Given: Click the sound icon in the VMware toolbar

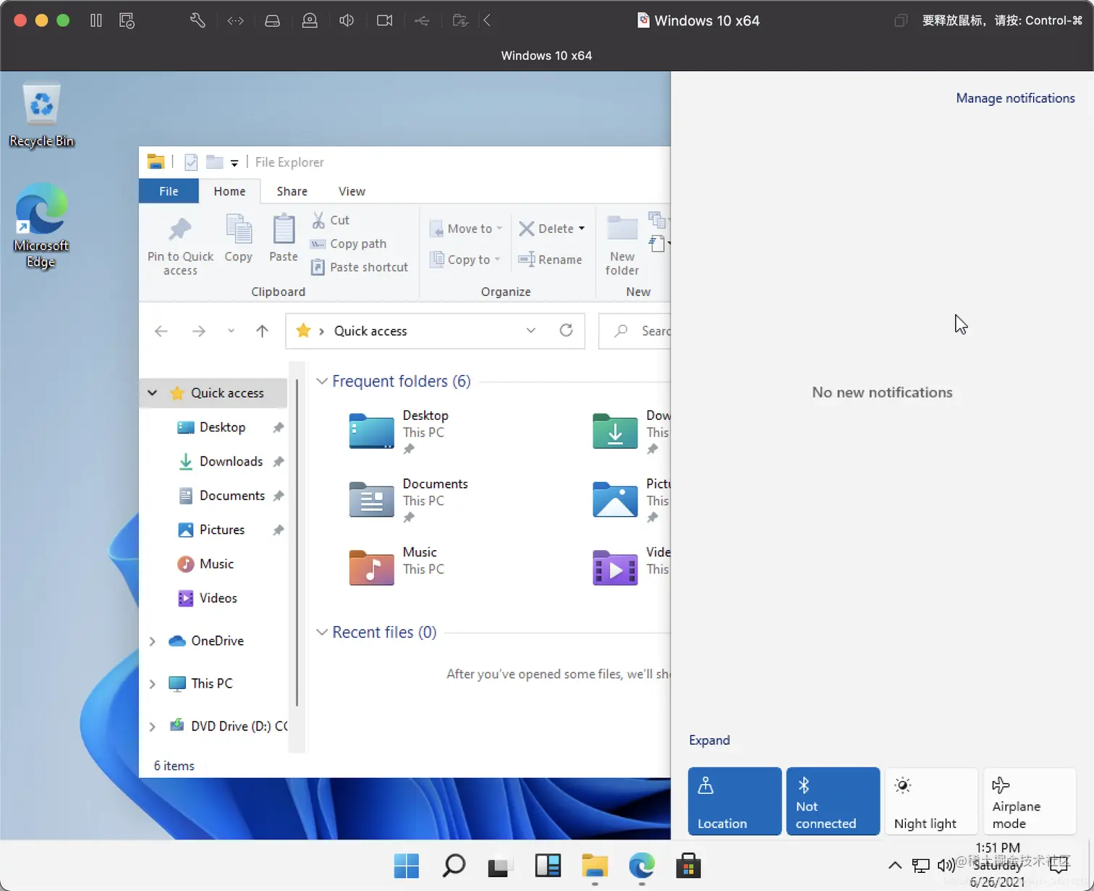Looking at the screenshot, I should point(347,20).
